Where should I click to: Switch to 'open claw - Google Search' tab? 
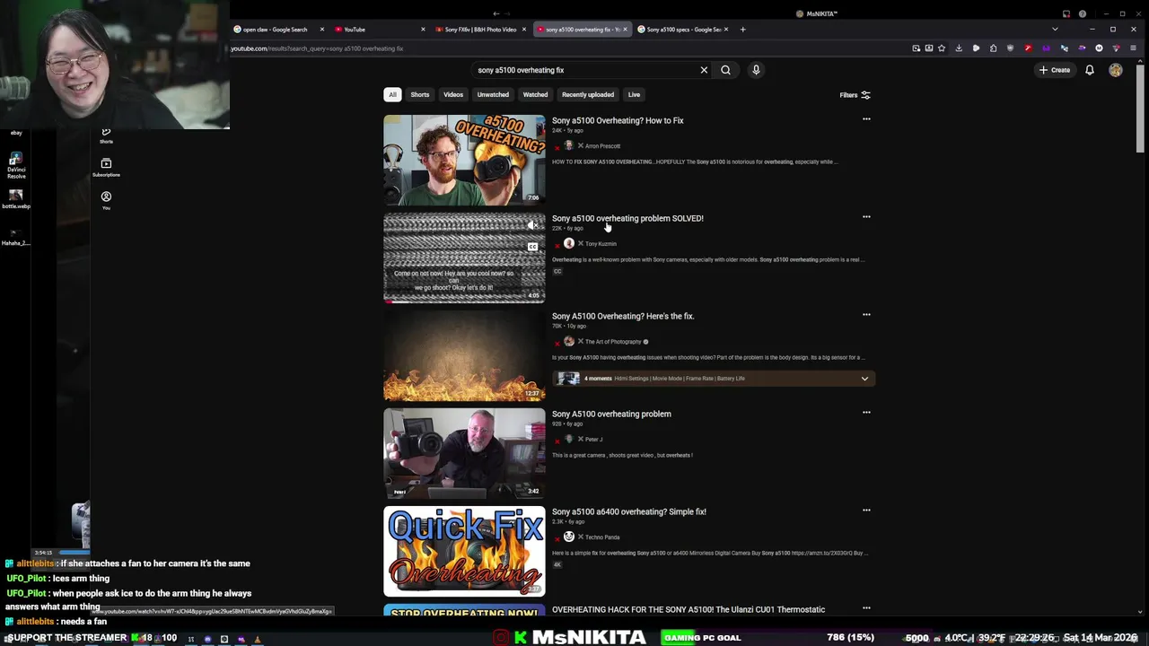[276, 30]
